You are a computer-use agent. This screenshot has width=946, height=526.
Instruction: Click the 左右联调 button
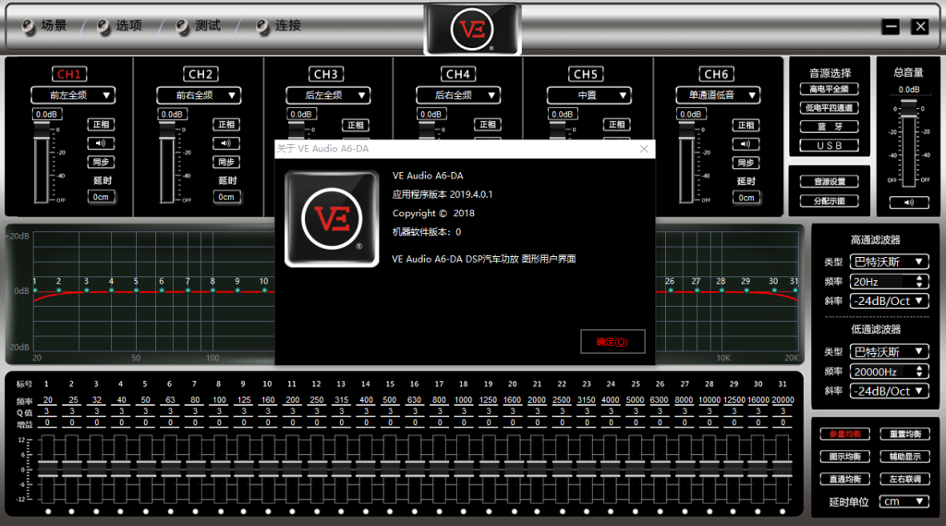click(905, 479)
